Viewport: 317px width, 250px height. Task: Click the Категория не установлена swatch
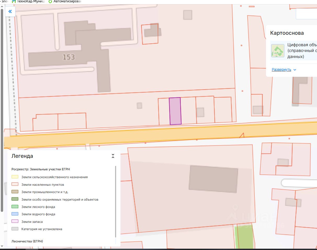coord(15,229)
